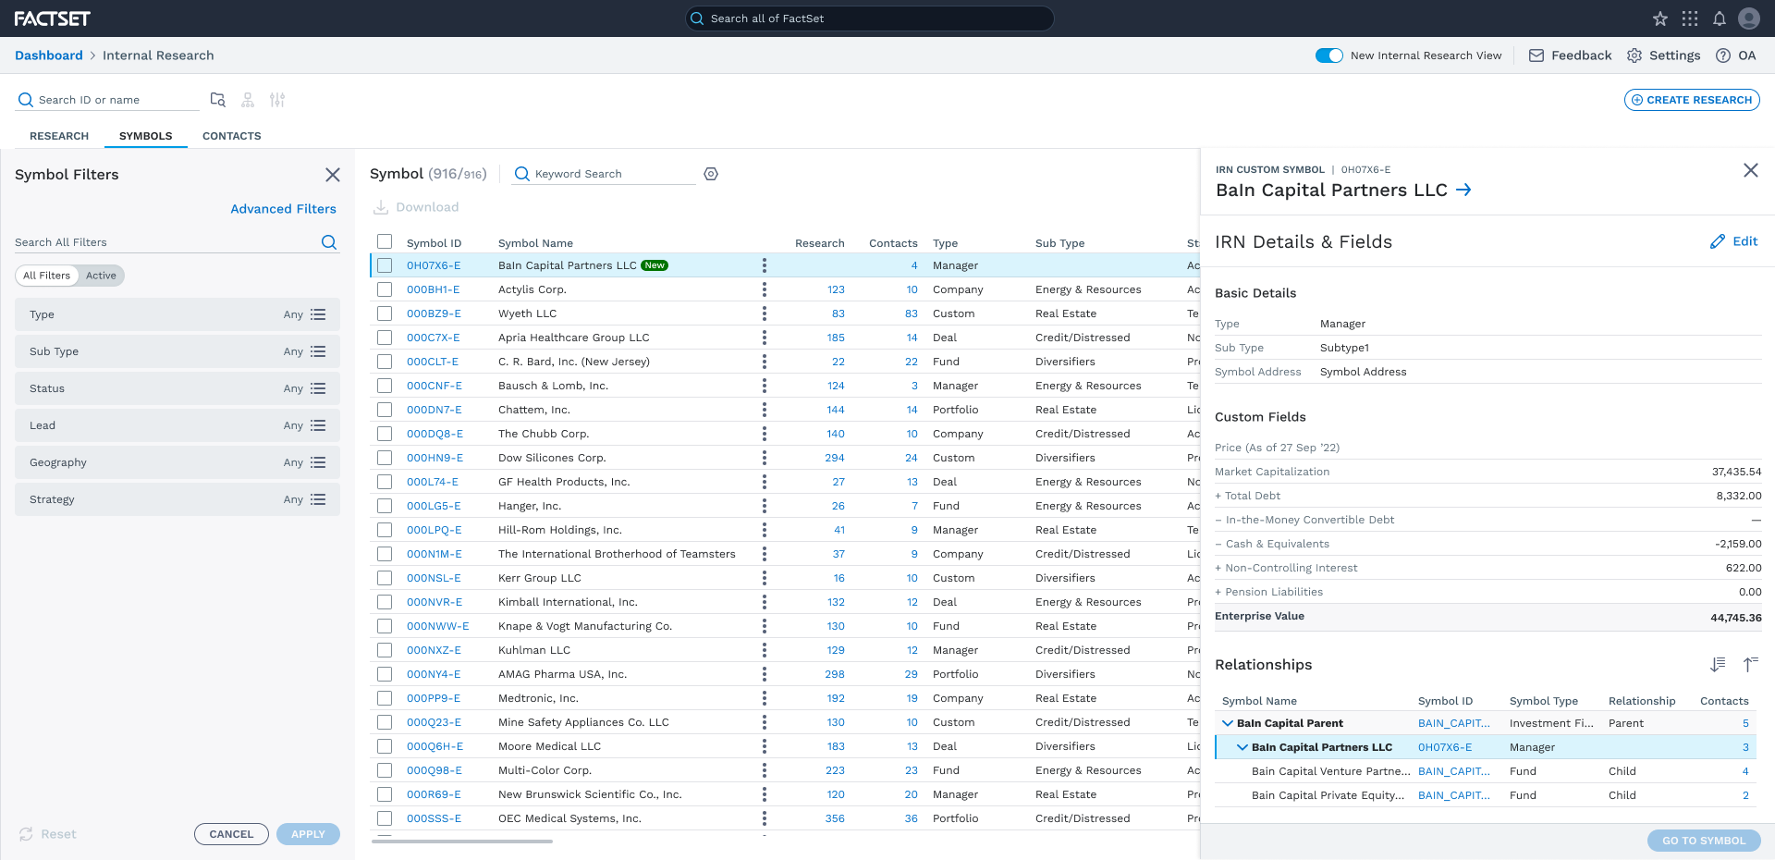Screen dimensions: 1775x860
Task: Open row menu for Actylis Corp.
Action: coord(765,289)
